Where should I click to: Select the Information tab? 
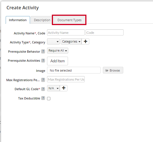(18, 20)
